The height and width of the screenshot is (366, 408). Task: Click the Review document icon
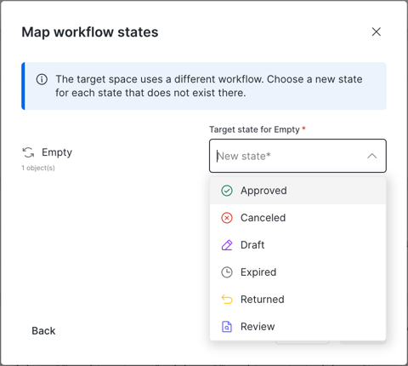[227, 327]
